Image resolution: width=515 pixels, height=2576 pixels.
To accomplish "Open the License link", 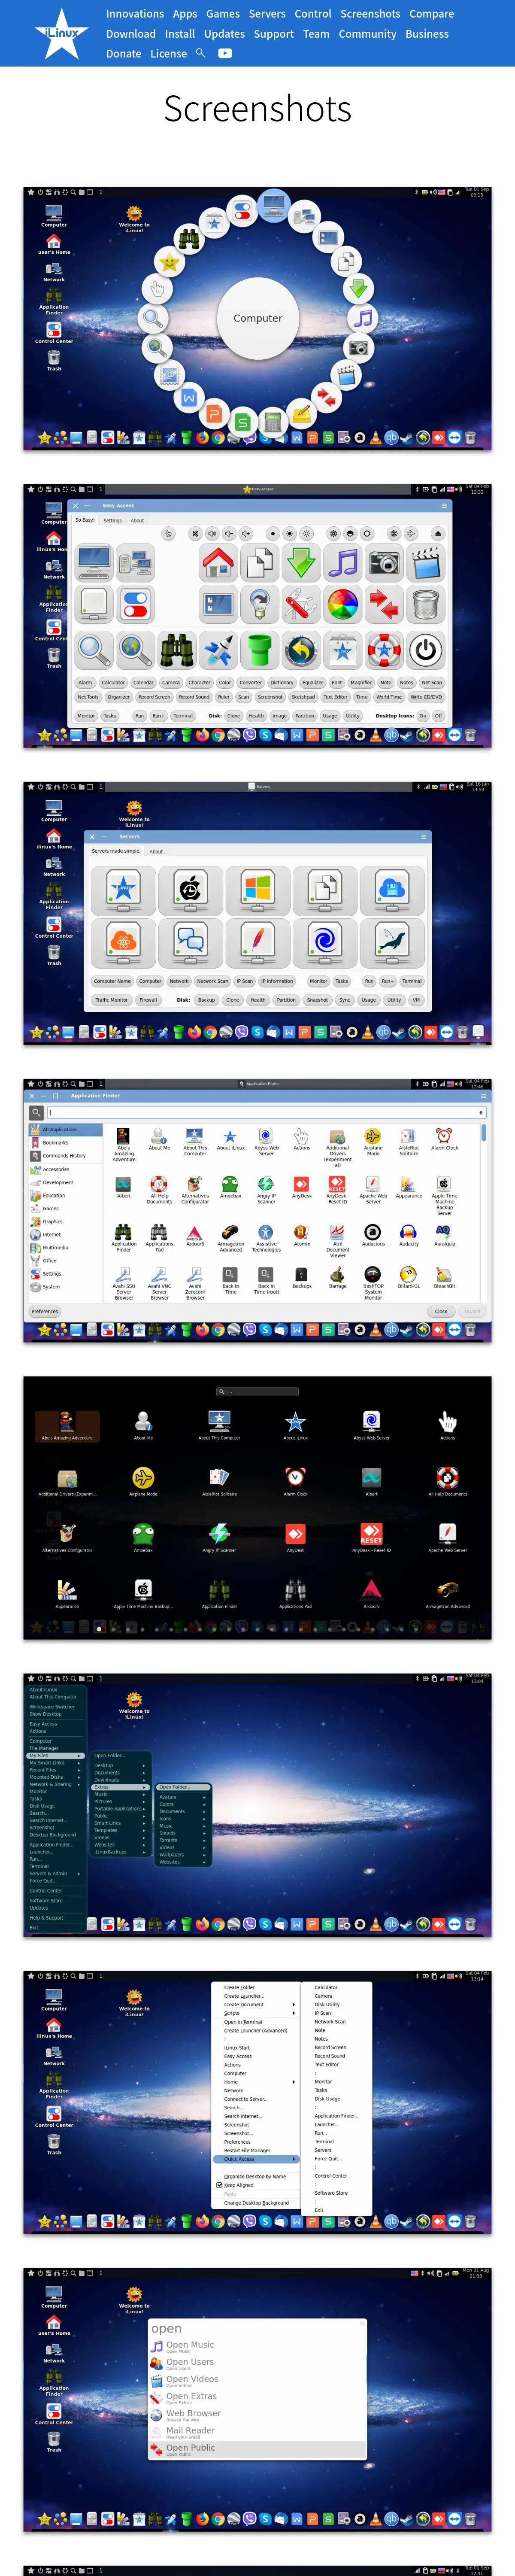I will click(168, 54).
